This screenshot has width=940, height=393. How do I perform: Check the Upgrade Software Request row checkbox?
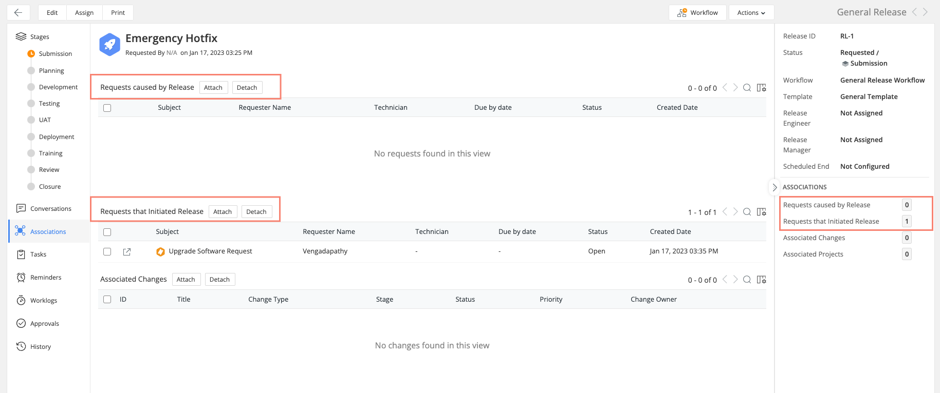point(107,251)
